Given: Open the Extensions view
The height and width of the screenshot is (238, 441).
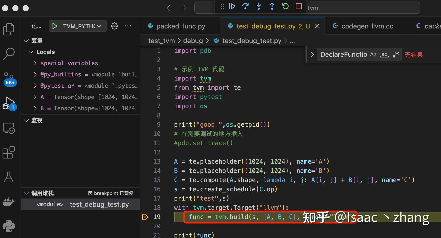Looking at the screenshot, I should coord(9,152).
